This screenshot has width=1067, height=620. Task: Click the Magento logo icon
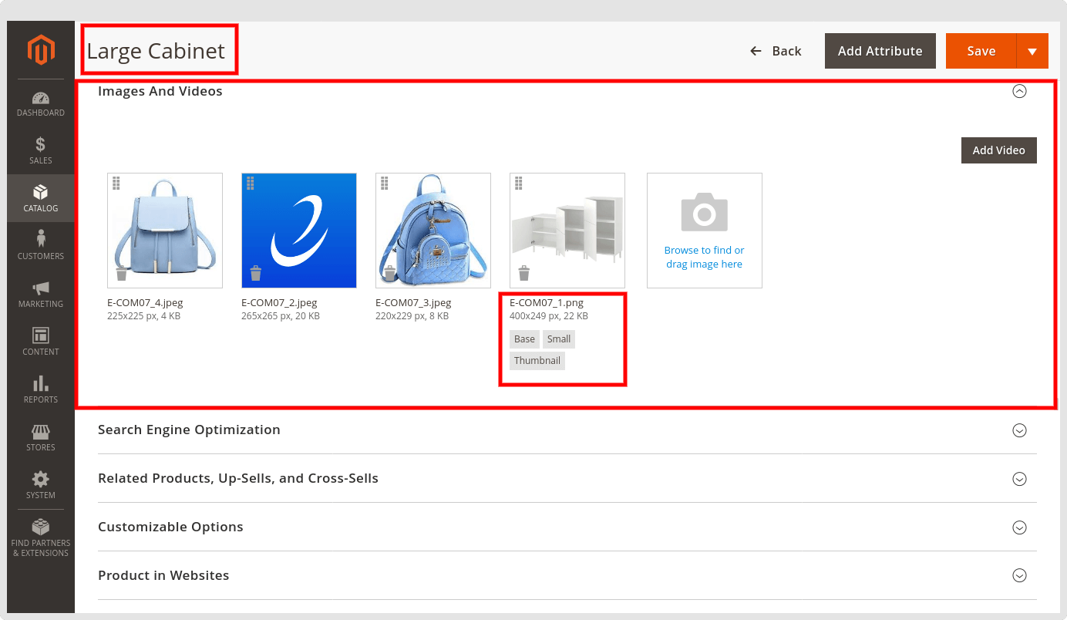pyautogui.click(x=41, y=50)
